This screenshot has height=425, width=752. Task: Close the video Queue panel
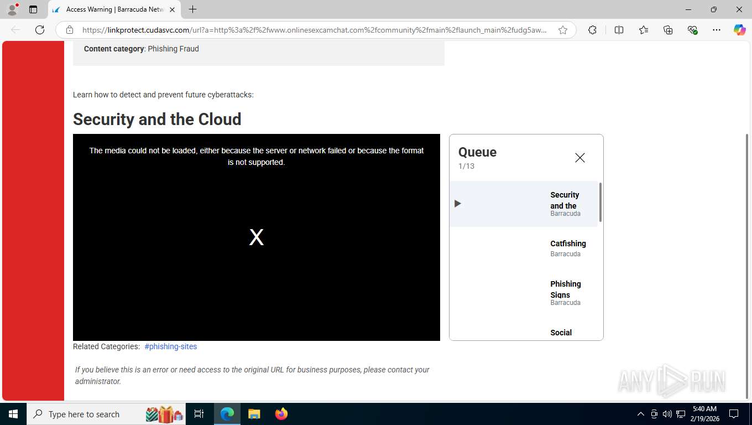point(580,158)
